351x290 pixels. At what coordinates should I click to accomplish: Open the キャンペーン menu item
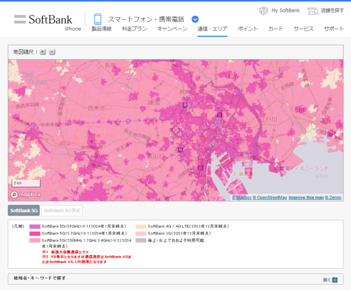coord(172,29)
